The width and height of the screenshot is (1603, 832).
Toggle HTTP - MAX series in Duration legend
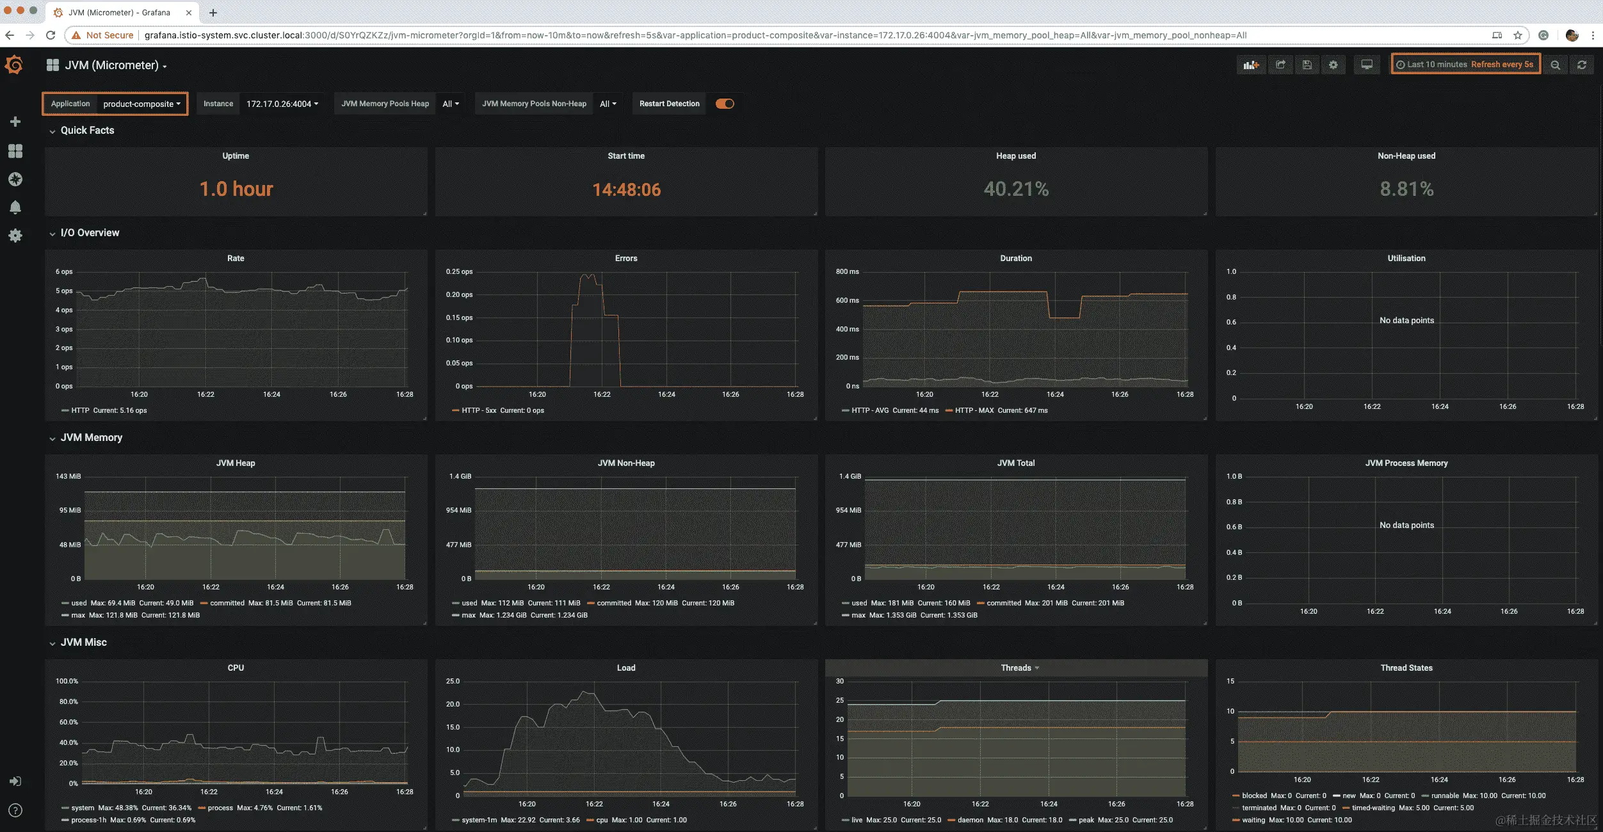coord(974,410)
